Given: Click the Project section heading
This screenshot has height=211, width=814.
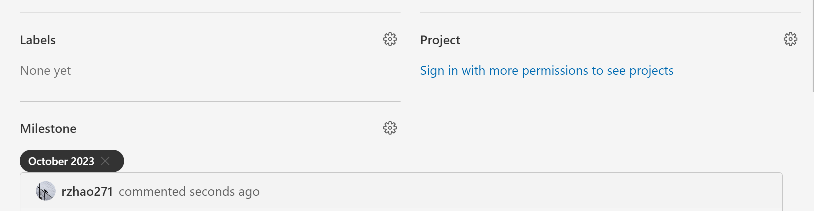Looking at the screenshot, I should [x=440, y=40].
